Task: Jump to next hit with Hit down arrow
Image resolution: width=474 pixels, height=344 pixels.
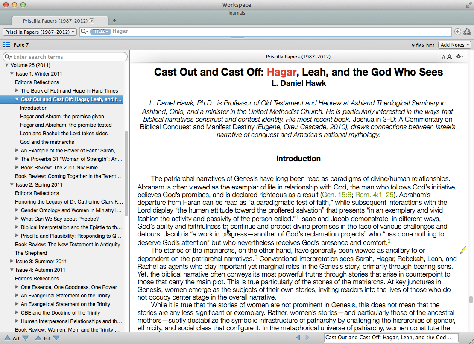Action: tap(56, 338)
